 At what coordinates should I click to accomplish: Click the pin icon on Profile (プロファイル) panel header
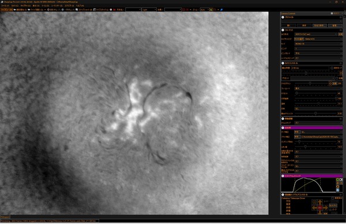pyautogui.click(x=340, y=17)
